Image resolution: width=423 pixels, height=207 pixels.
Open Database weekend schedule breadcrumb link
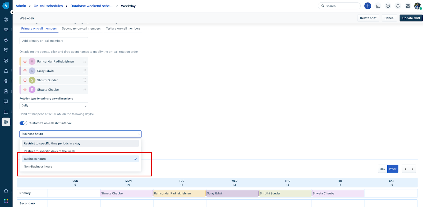91,6
